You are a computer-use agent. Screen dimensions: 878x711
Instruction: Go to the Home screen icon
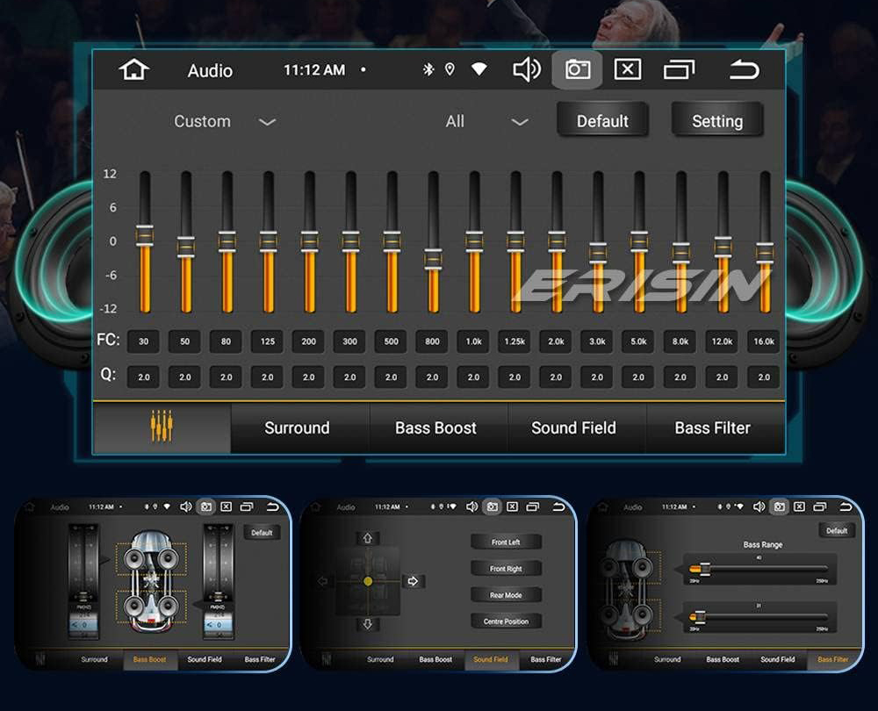point(133,70)
